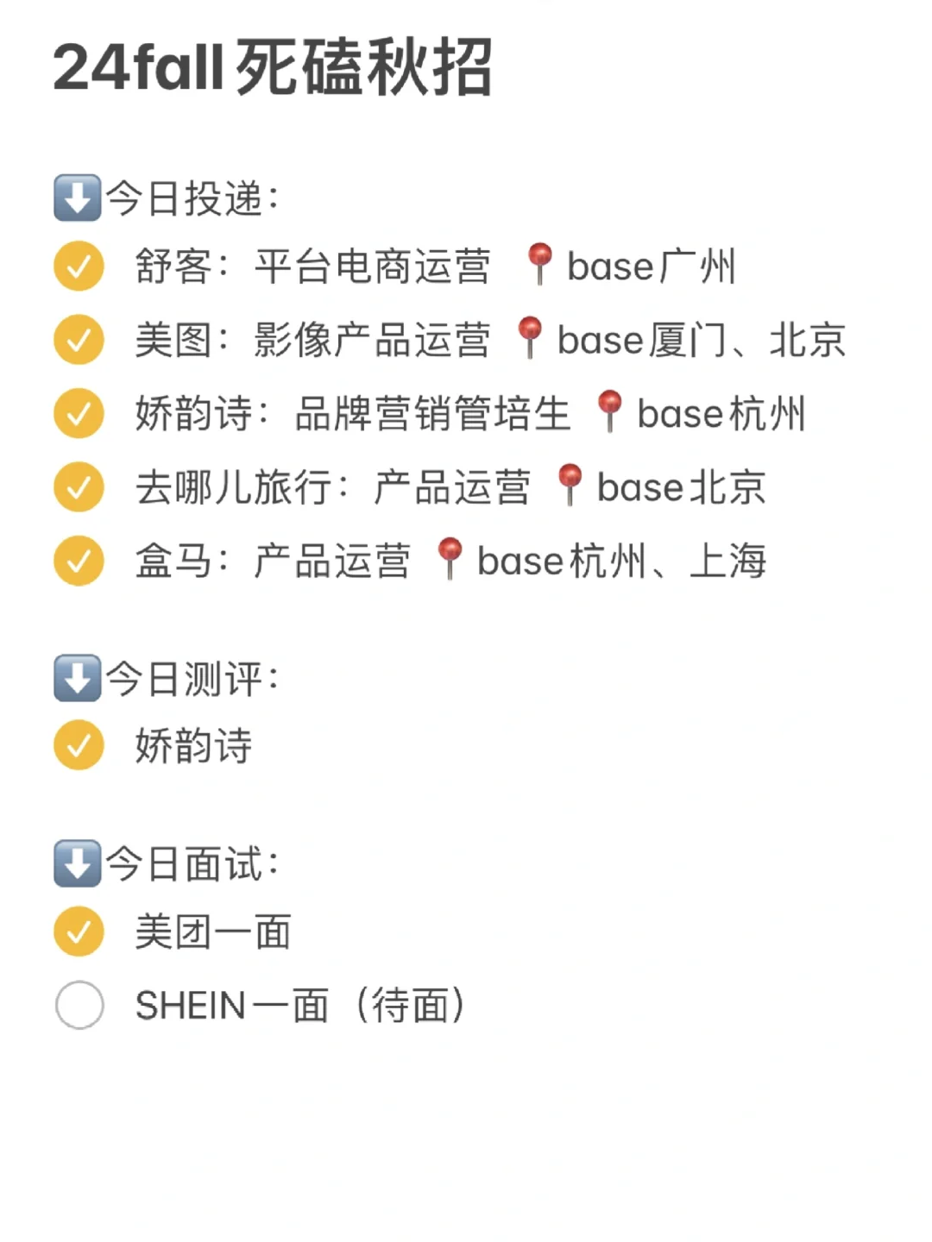932x1242 pixels.
Task: Click the red pin in the 娇韵诗 品牌营销管培生 row
Action: 609,411
